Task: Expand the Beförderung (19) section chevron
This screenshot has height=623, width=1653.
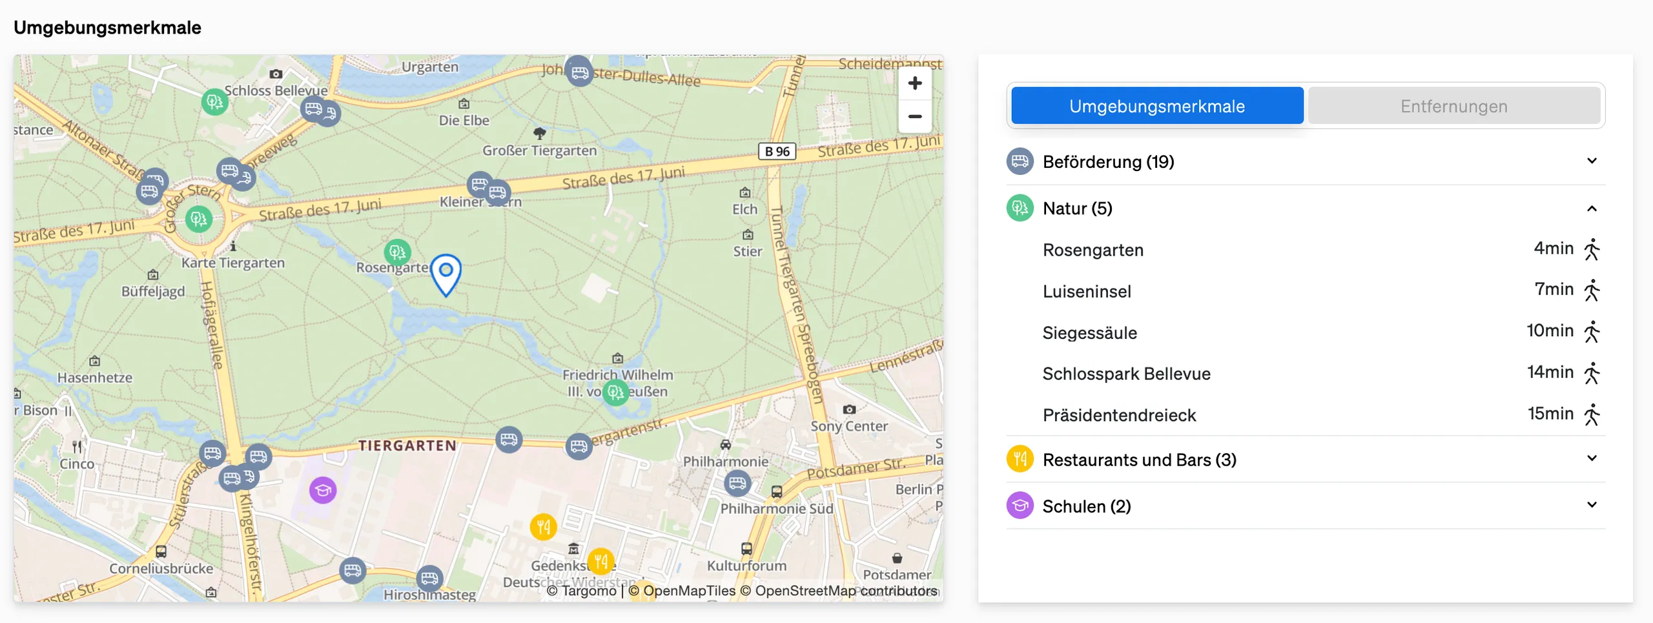Action: click(x=1592, y=161)
